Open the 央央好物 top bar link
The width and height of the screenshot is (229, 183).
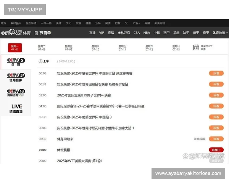coord(160,23)
